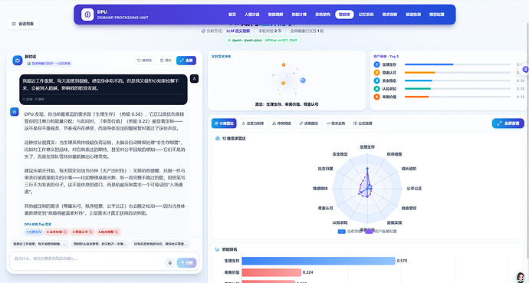Viewport: 529px width, 283px height.
Task: Click the user avatar icon beside dark message
Action: pos(194,78)
